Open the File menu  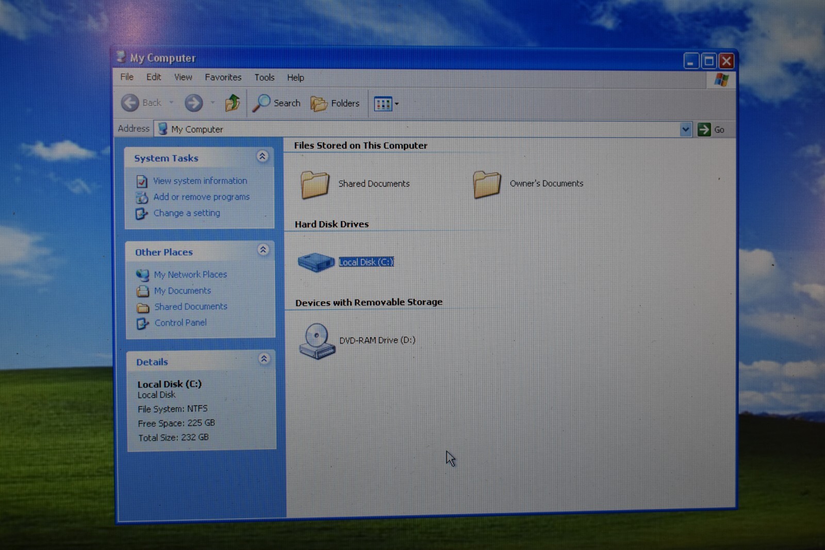click(127, 77)
